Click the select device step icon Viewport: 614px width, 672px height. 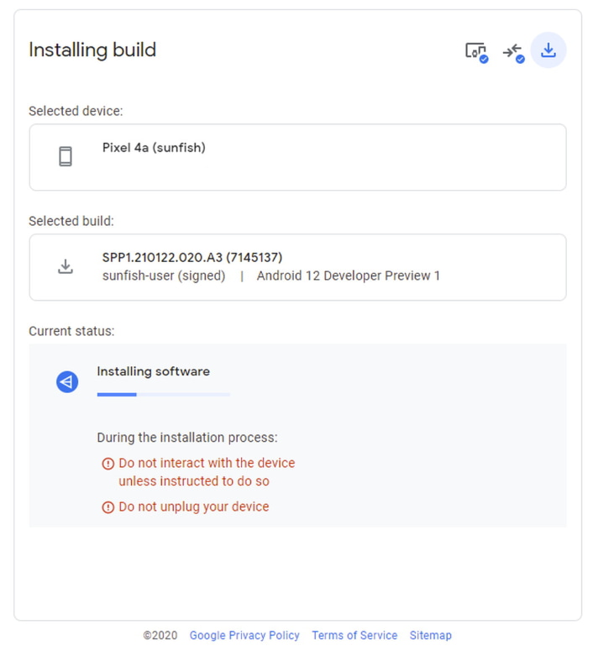point(475,51)
